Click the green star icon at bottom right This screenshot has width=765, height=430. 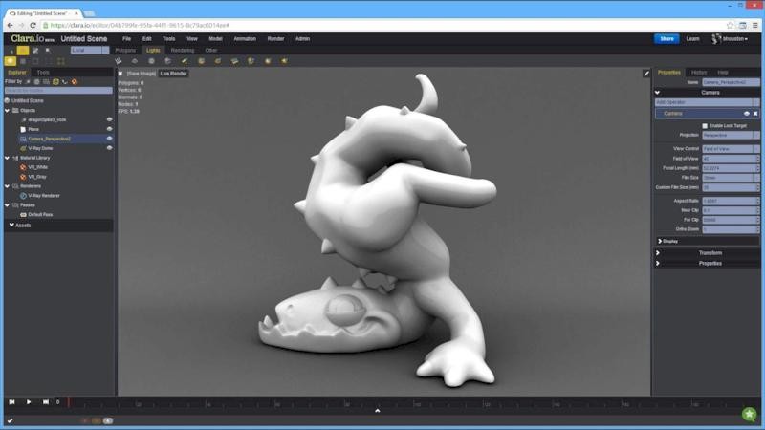tap(749, 415)
